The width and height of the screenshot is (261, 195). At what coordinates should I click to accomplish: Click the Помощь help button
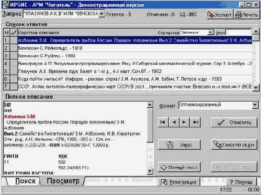pos(241,182)
